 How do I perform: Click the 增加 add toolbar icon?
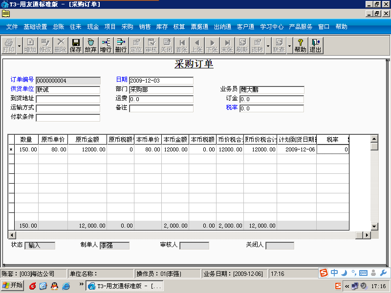[30, 45]
